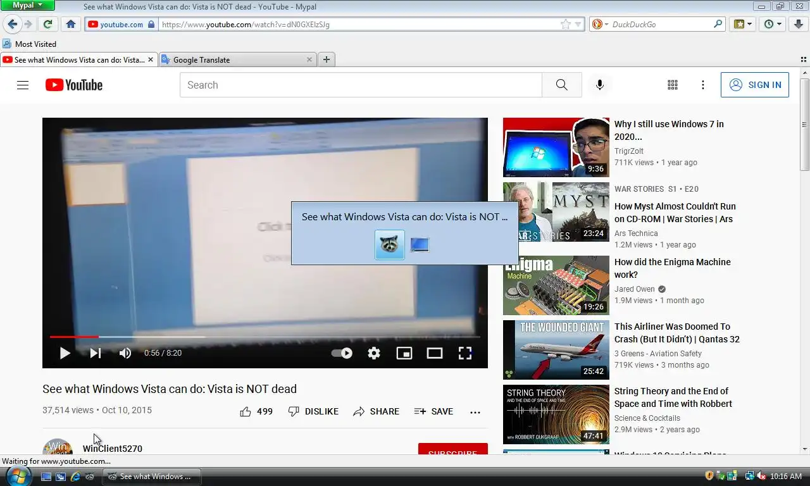Toggle the autoplay switch
Viewport: 810px width, 486px height.
click(342, 353)
